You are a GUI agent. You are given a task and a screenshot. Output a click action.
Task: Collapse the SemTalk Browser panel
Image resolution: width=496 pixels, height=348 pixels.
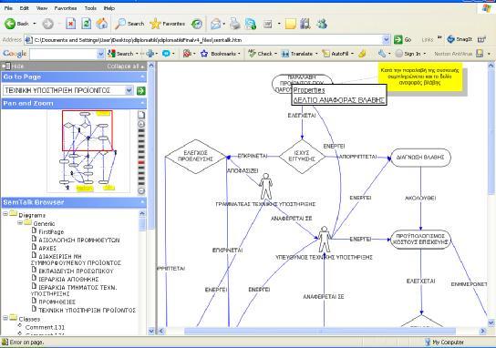[x=142, y=202]
